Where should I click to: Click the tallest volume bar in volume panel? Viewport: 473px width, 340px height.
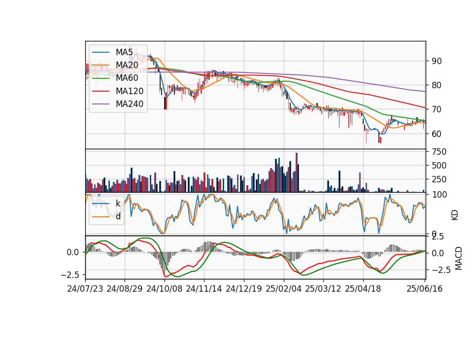click(297, 172)
